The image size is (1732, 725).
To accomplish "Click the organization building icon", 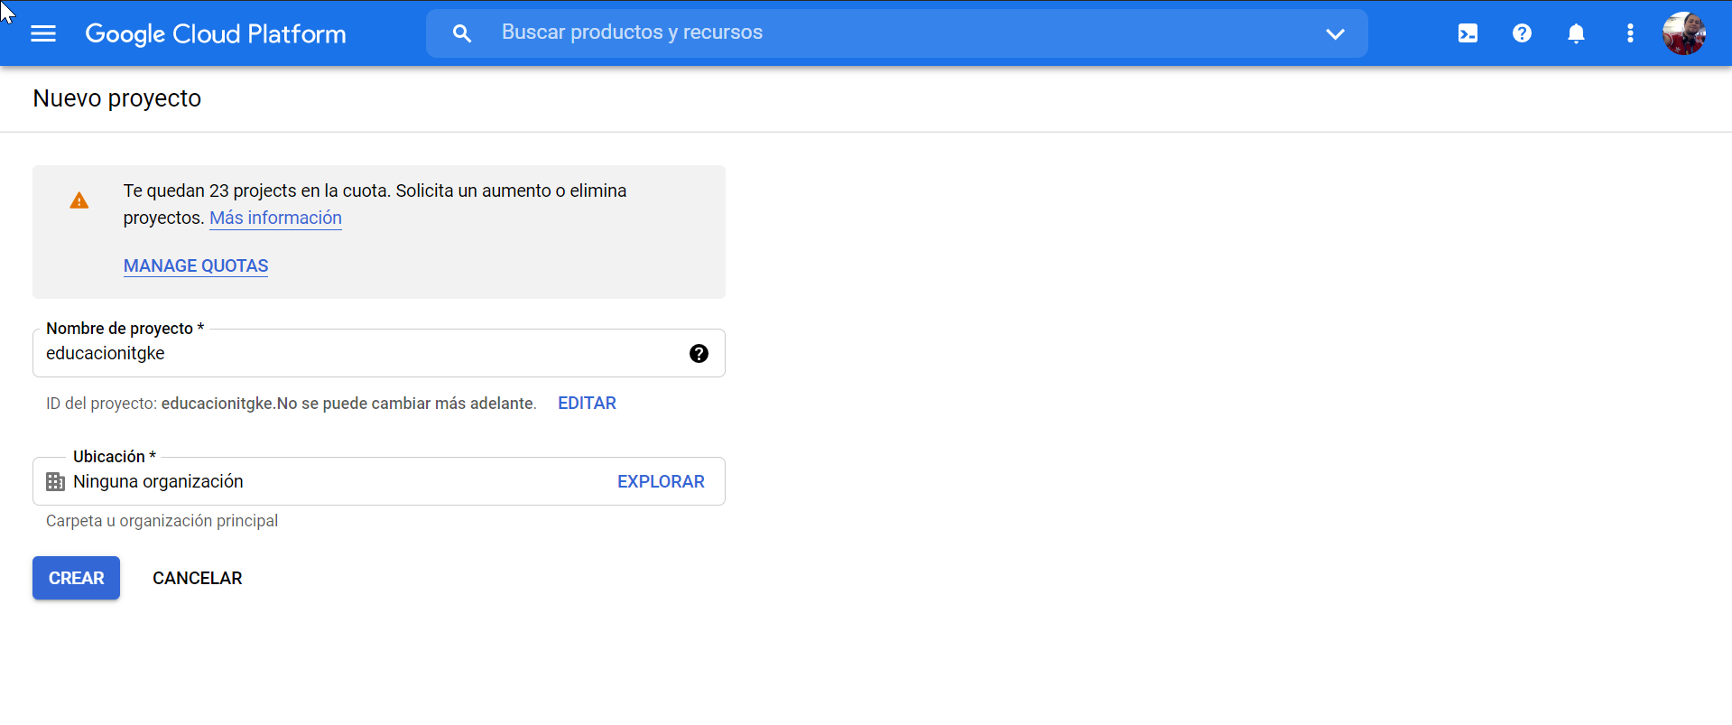I will pyautogui.click(x=55, y=481).
